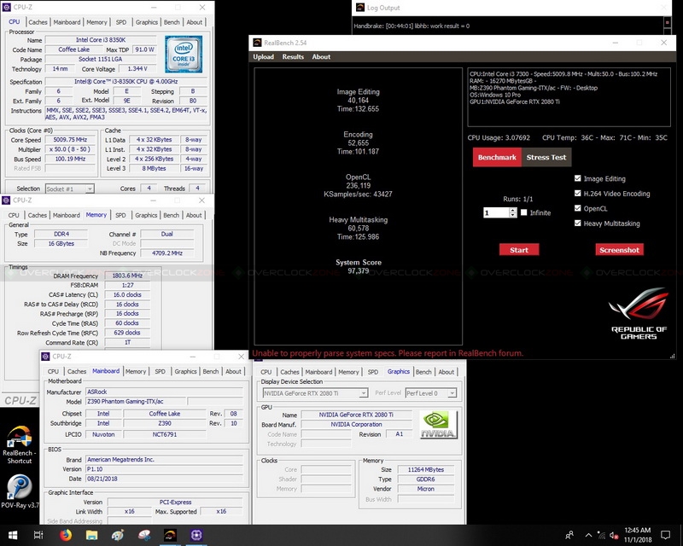
Task: Click the System Score value 97,379
Action: [359, 270]
